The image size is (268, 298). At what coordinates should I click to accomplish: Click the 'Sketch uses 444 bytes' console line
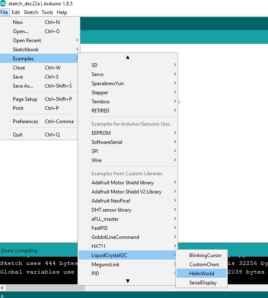pos(39,263)
